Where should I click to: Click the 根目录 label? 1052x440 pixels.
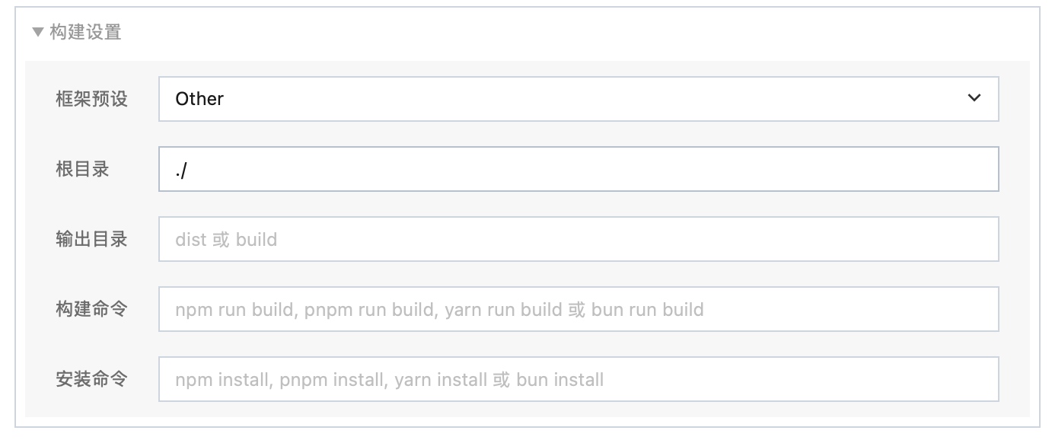(82, 169)
